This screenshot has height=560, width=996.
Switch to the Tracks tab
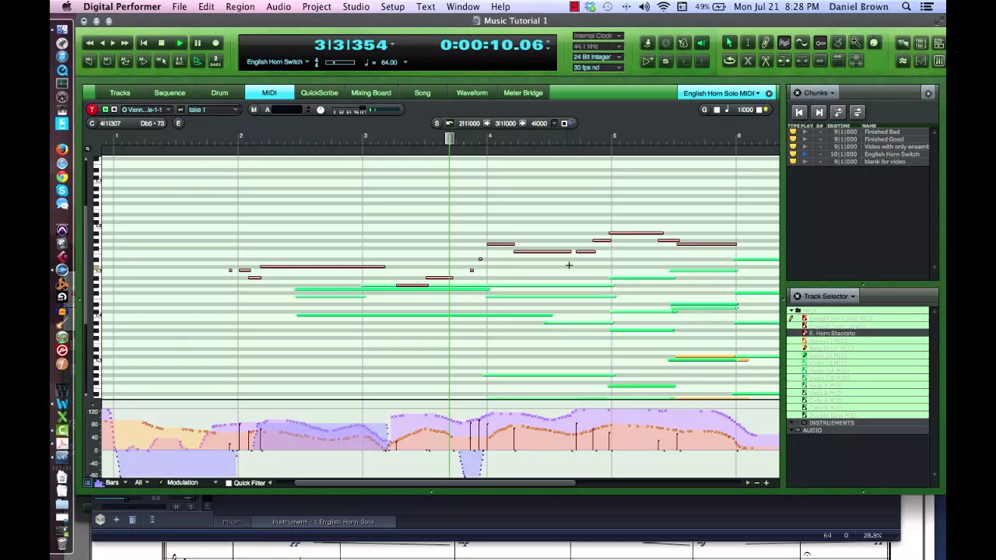point(120,93)
